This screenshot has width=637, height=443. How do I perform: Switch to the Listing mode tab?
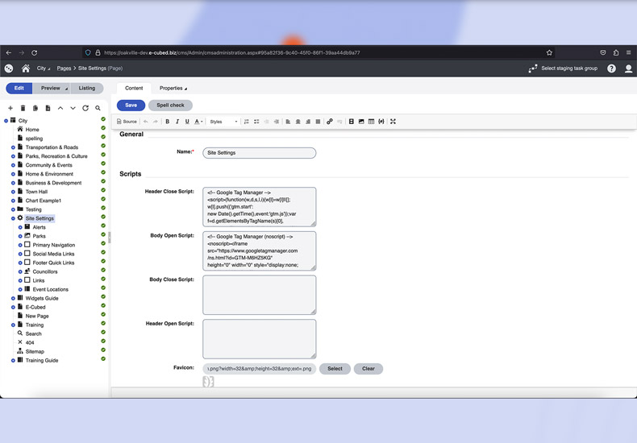click(86, 88)
